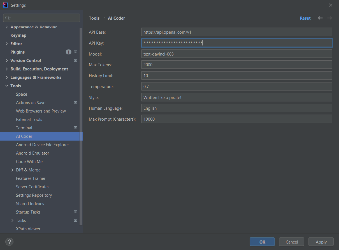The height and width of the screenshot is (250, 339).
Task: Expand the Languages & Frameworks section
Action: (7, 77)
